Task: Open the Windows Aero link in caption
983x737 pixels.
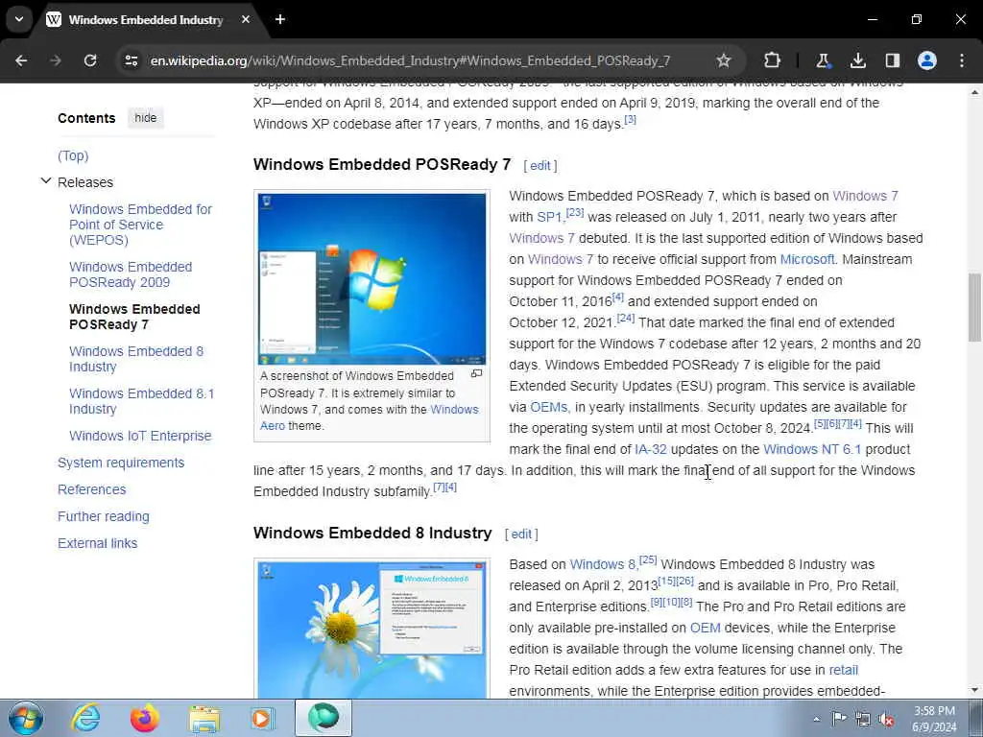Action: point(370,417)
